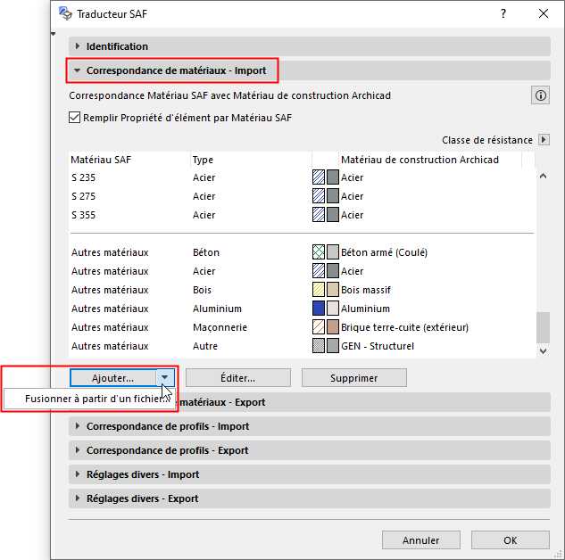Open the Classe de résistance arrow popup

click(x=544, y=140)
